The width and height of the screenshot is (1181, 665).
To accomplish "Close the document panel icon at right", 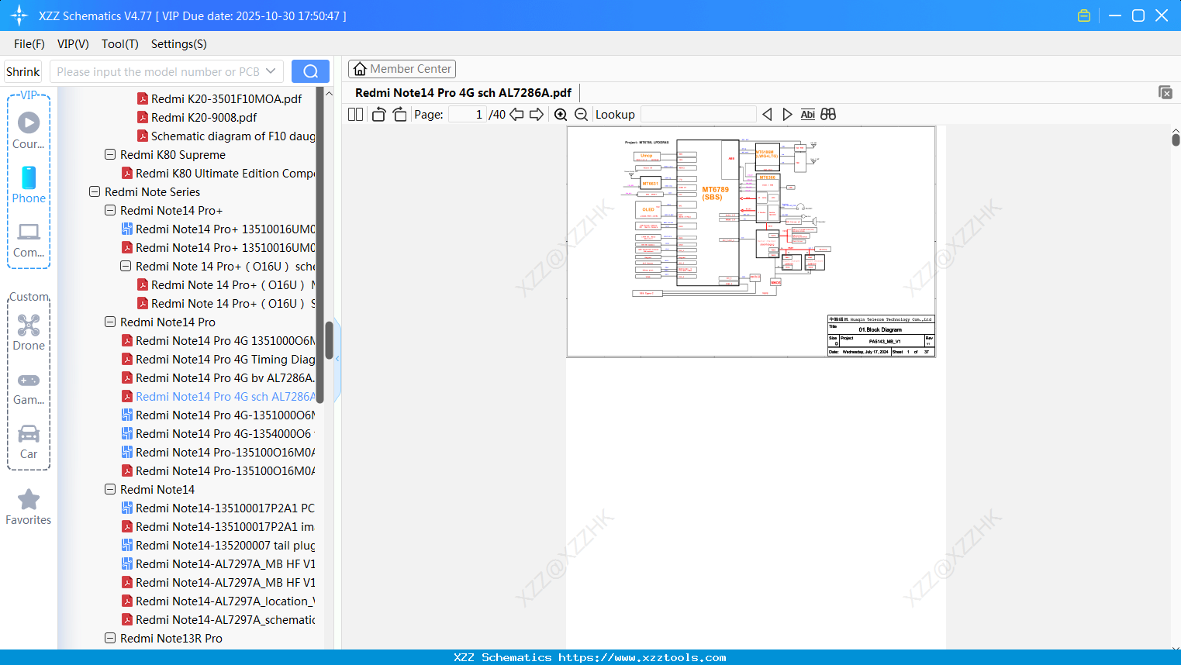I will click(x=1165, y=92).
